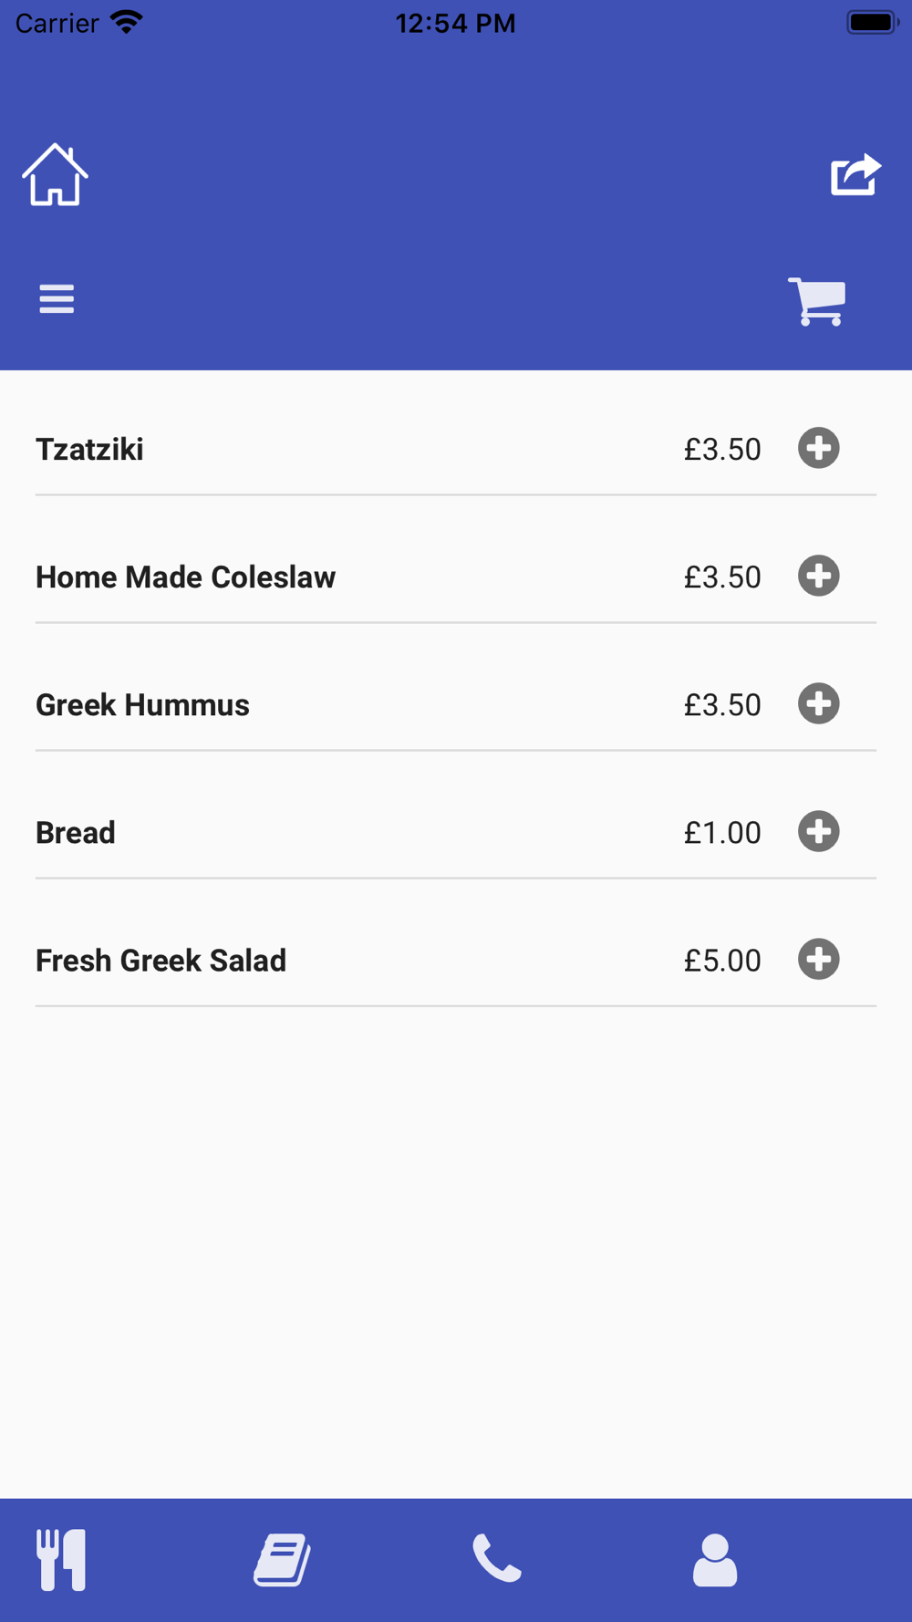Screen dimensions: 912x1622
Task: Tap the Fresh Greek Salad name
Action: 161,961
